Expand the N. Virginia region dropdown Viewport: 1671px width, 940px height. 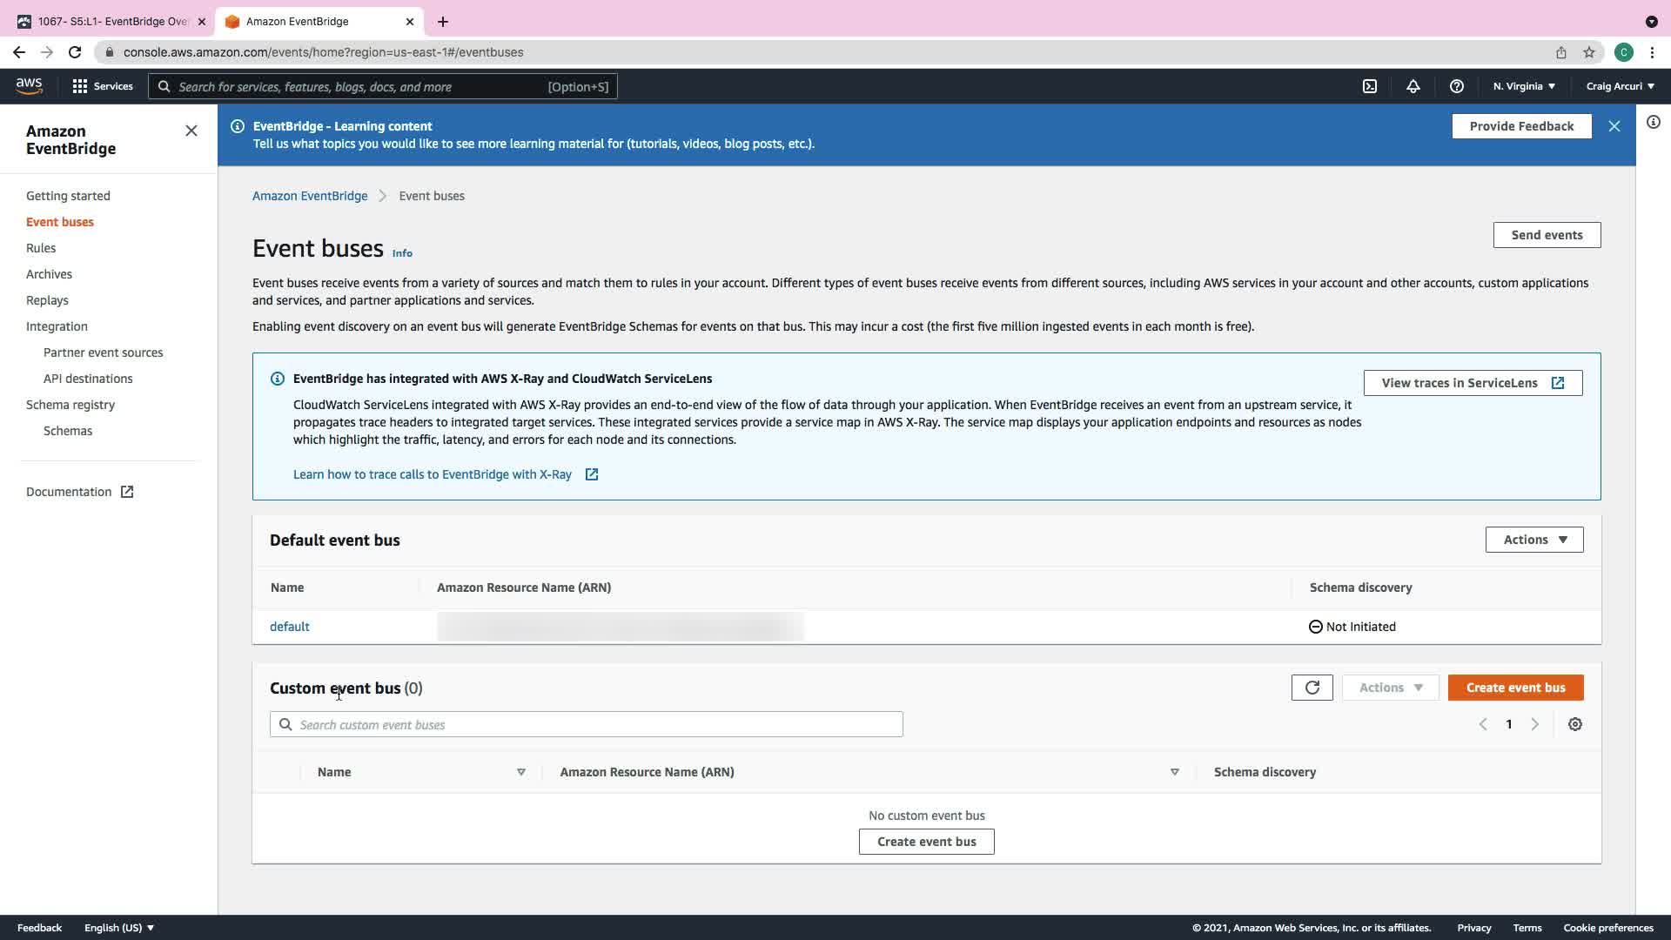[1524, 86]
